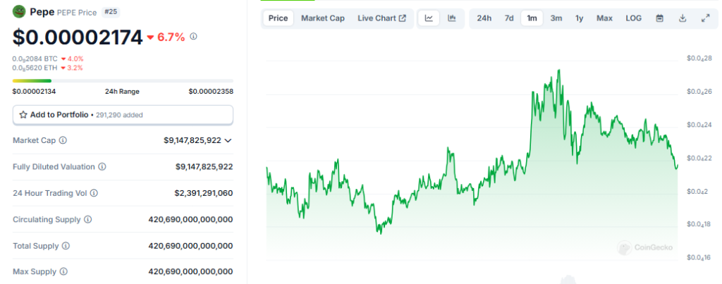Viewport: 722px width, 284px height.
Task: Expand chart to fullscreen
Action: (704, 18)
